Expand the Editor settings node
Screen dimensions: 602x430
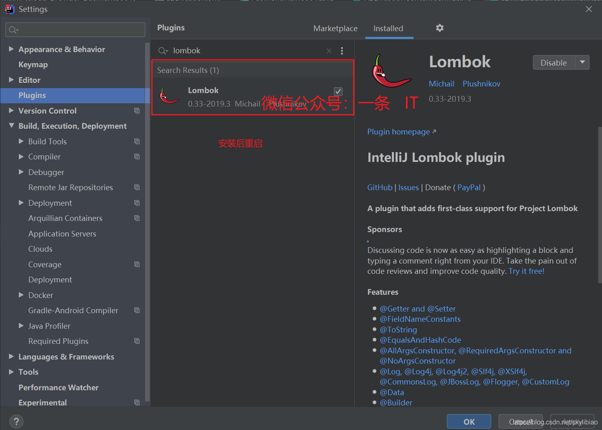11,80
